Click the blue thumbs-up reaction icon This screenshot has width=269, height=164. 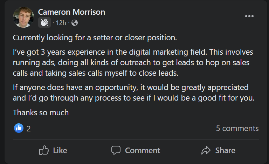point(19,128)
